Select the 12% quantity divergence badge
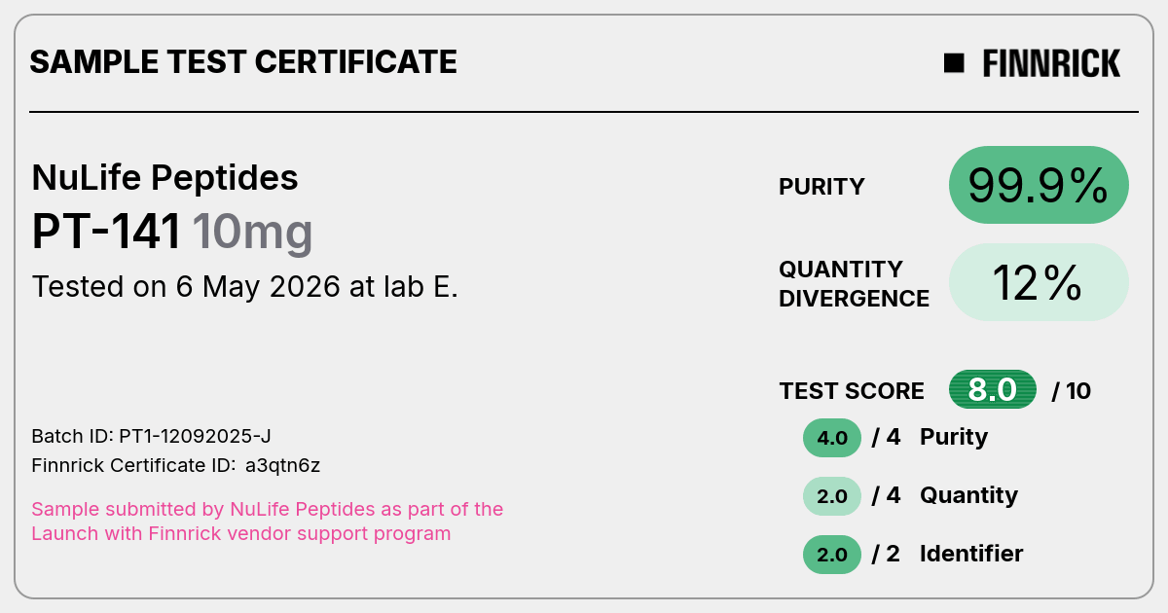The image size is (1168, 613). pos(1039,282)
